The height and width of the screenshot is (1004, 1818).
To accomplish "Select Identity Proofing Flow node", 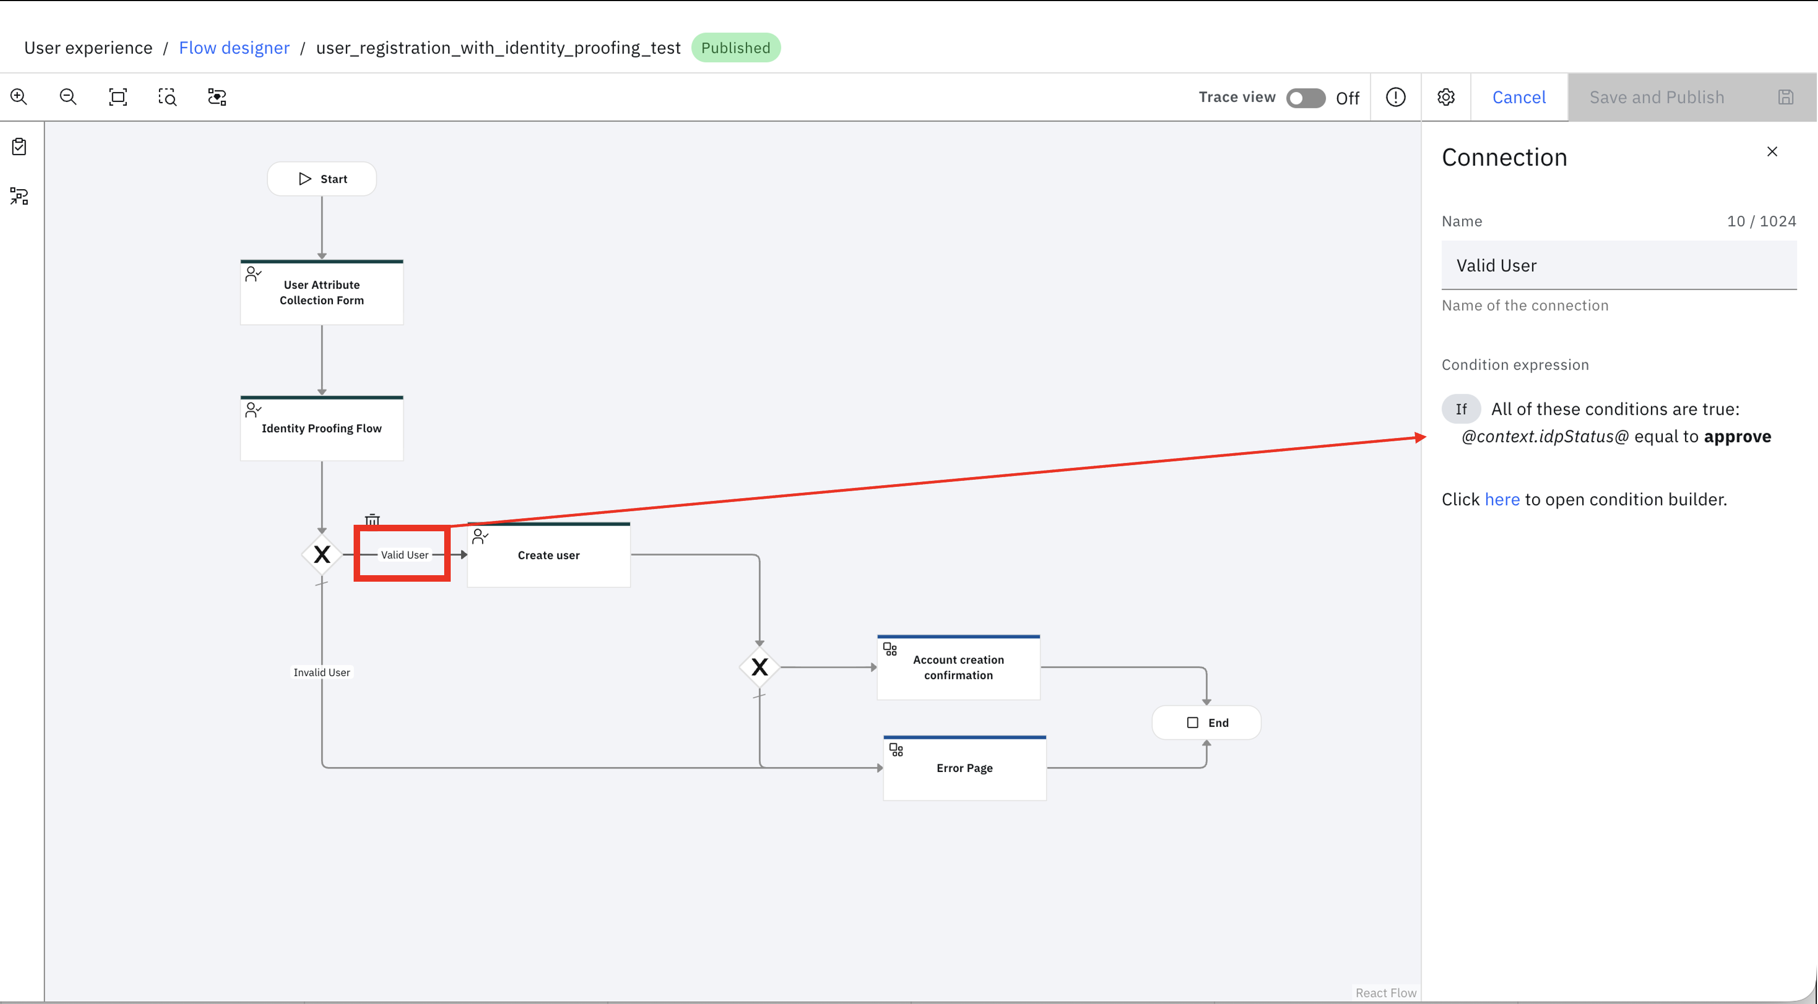I will (x=322, y=428).
